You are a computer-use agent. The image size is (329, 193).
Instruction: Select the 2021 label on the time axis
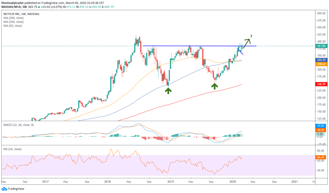pyautogui.click(x=295, y=182)
